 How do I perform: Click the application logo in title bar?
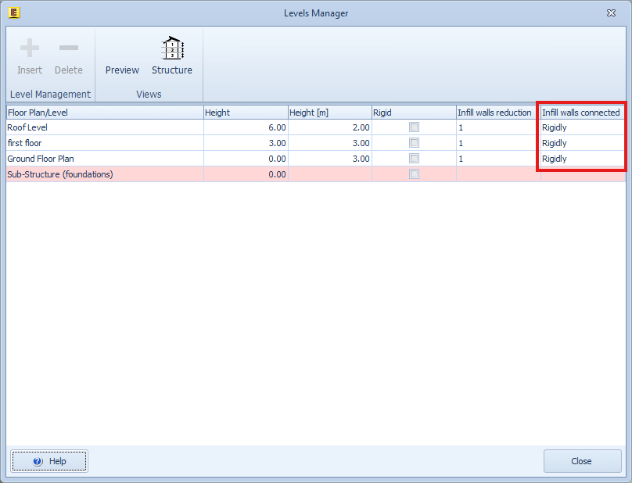13,13
